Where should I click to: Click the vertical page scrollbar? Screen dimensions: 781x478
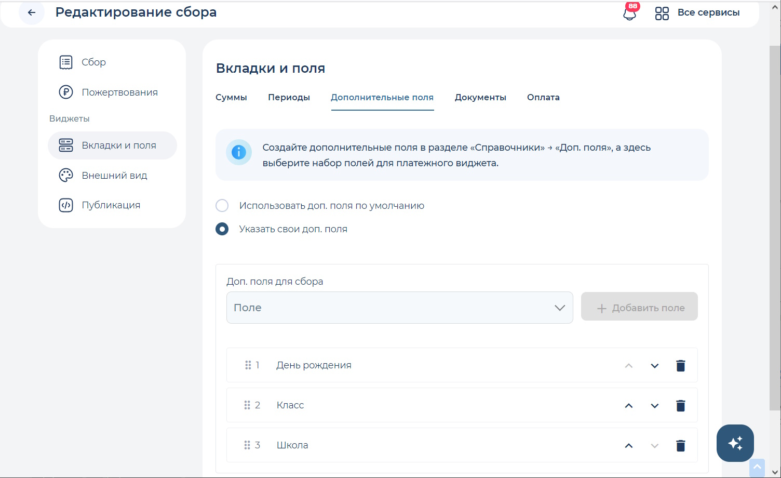tap(775, 229)
